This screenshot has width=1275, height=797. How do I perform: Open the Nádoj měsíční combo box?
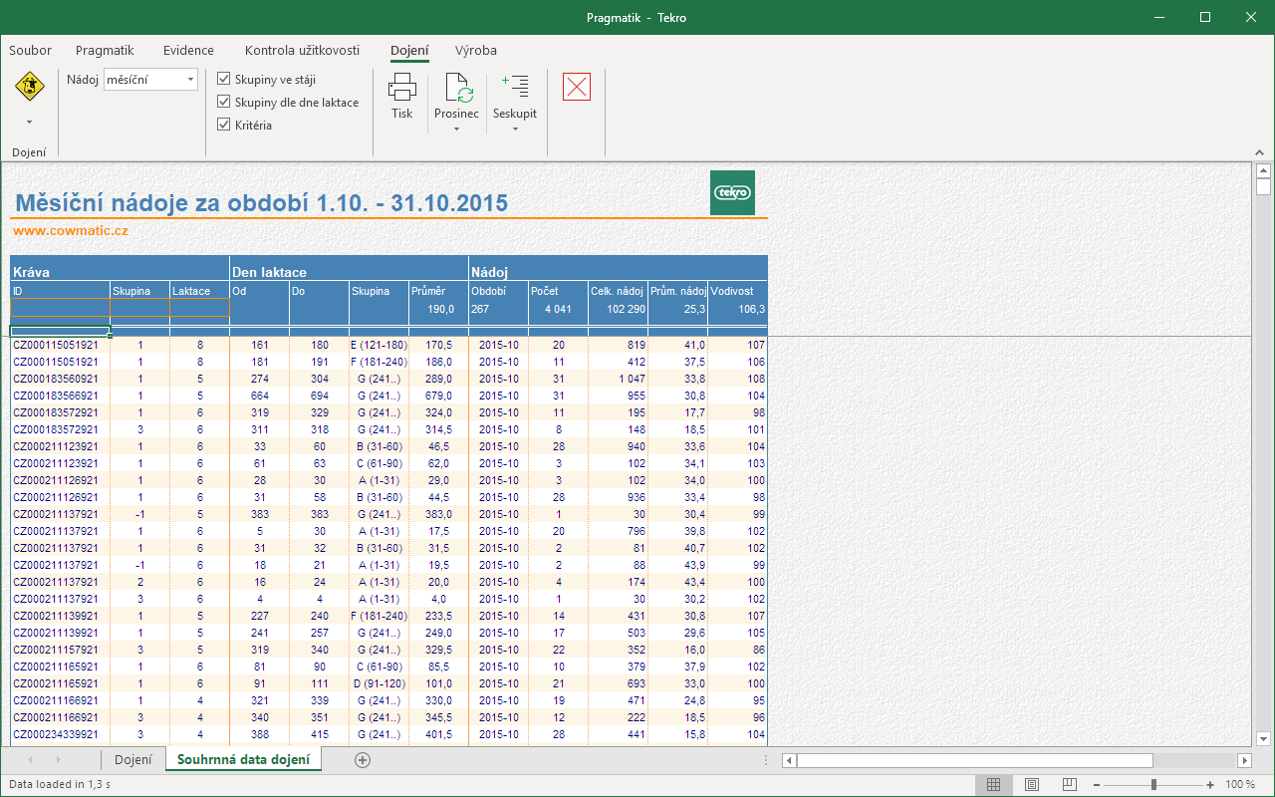point(150,79)
